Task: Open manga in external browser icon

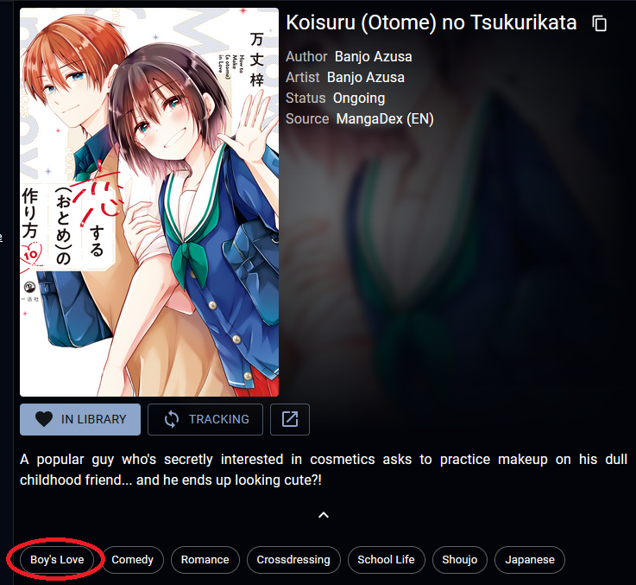Action: pos(290,419)
